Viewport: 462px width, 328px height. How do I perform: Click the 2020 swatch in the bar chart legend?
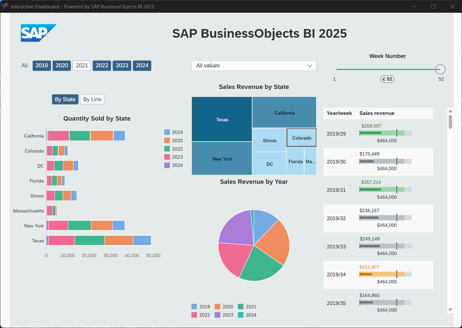click(x=167, y=141)
